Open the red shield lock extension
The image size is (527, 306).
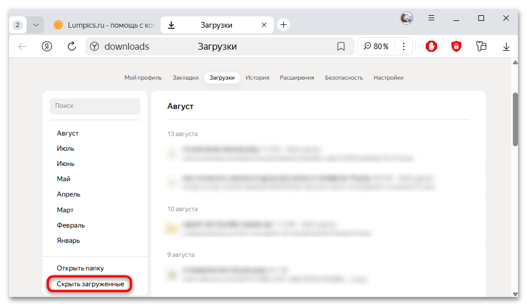pos(456,47)
